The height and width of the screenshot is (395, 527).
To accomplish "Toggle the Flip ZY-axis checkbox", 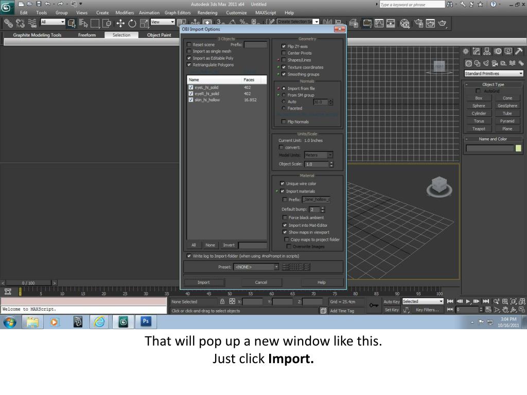I will click(284, 46).
